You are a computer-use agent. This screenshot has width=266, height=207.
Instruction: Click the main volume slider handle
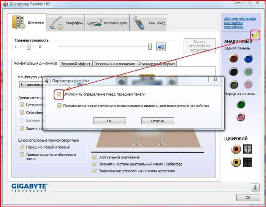pyautogui.click(x=150, y=46)
